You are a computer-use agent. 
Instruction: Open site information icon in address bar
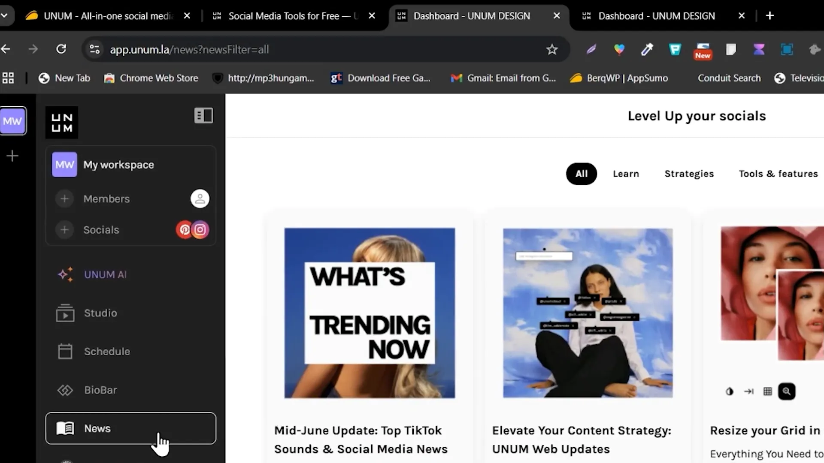click(94, 49)
